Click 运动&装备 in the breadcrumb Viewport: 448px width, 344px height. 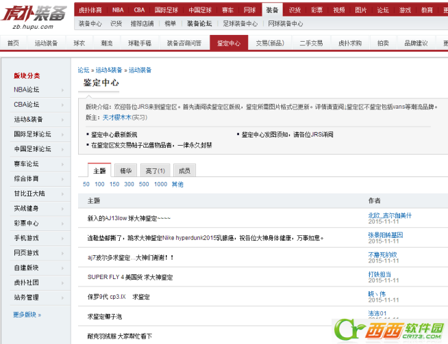109,70
